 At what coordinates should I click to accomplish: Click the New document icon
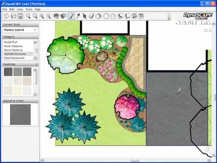click(x=7, y=16)
